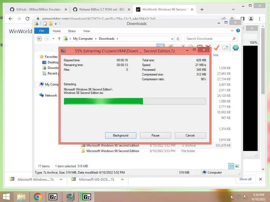Click the extraction progress bar
270x202 pixels.
click(135, 101)
